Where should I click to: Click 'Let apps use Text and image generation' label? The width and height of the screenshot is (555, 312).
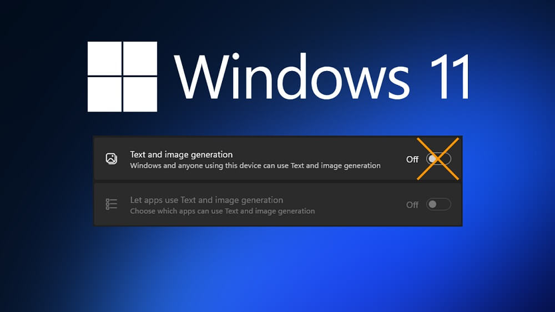206,200
